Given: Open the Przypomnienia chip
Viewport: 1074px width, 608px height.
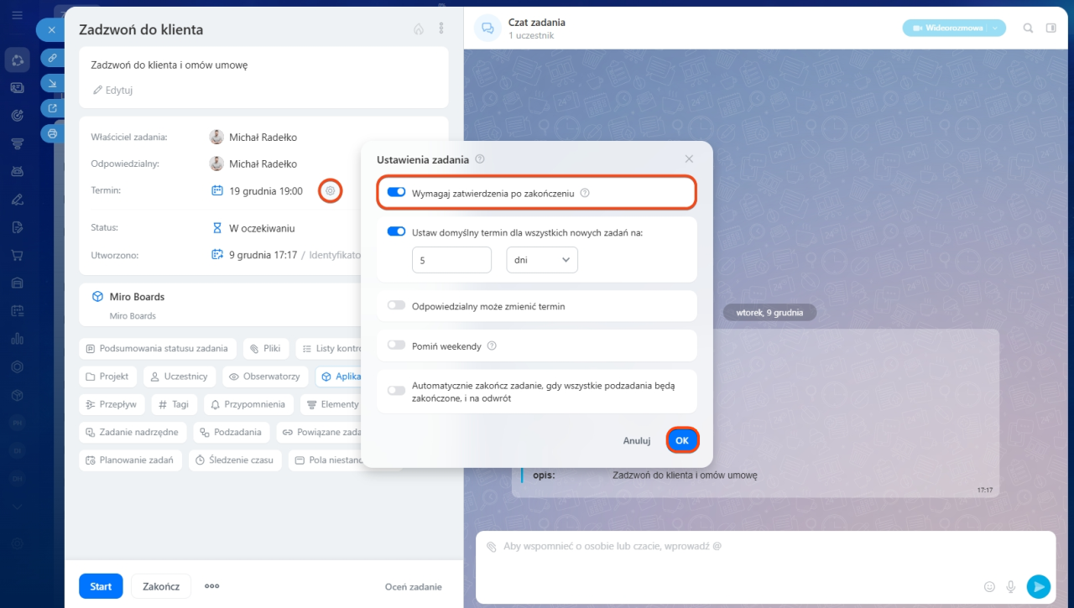Looking at the screenshot, I should tap(248, 404).
